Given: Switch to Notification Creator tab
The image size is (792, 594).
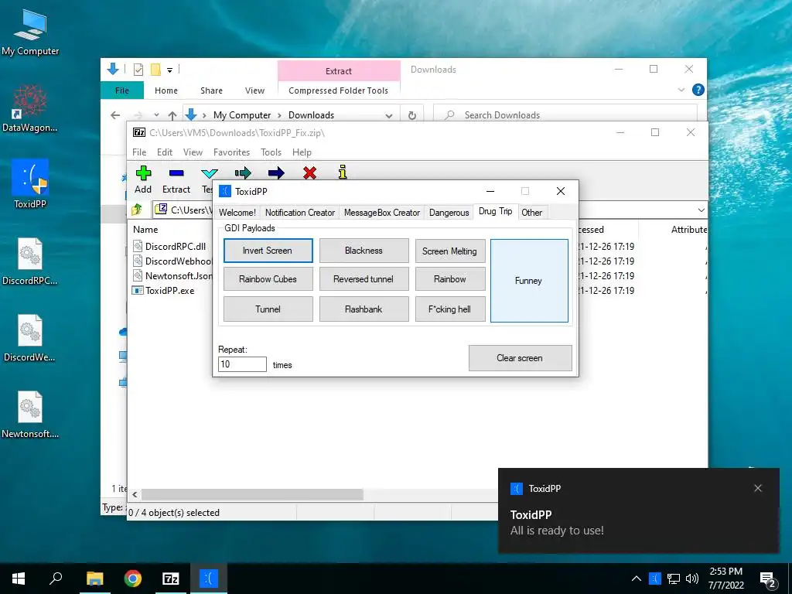Looking at the screenshot, I should (300, 213).
